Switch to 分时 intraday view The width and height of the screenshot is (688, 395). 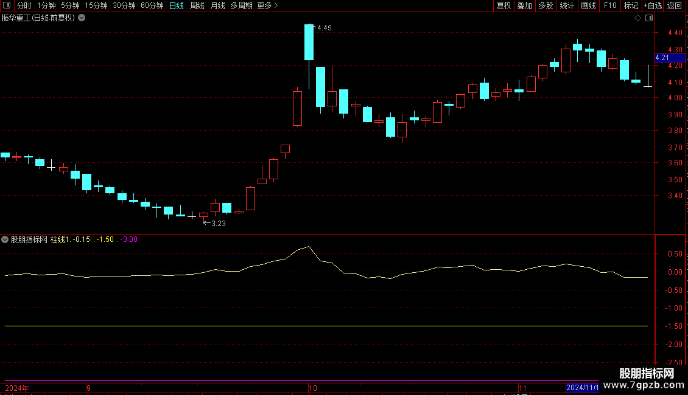[24, 5]
